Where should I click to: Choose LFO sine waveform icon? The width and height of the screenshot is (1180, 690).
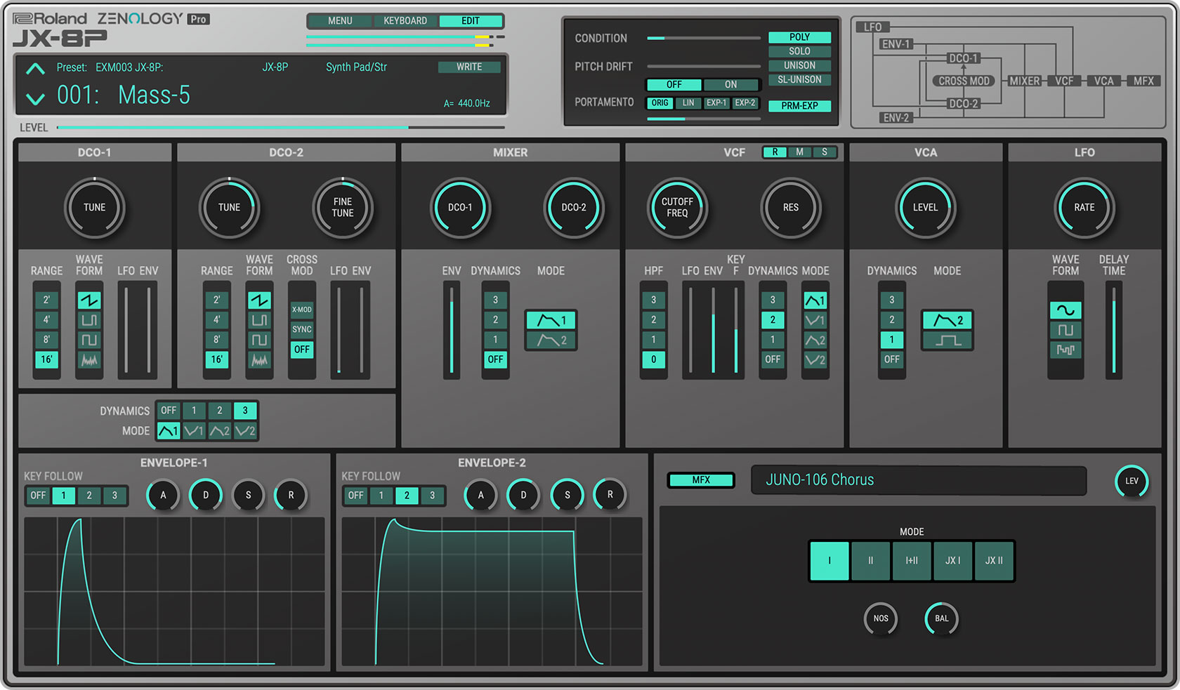(x=1066, y=310)
